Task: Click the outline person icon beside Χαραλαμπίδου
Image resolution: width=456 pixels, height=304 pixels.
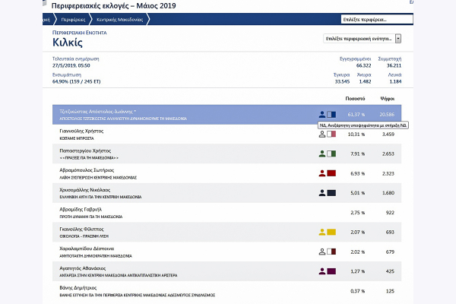Action: (322, 251)
